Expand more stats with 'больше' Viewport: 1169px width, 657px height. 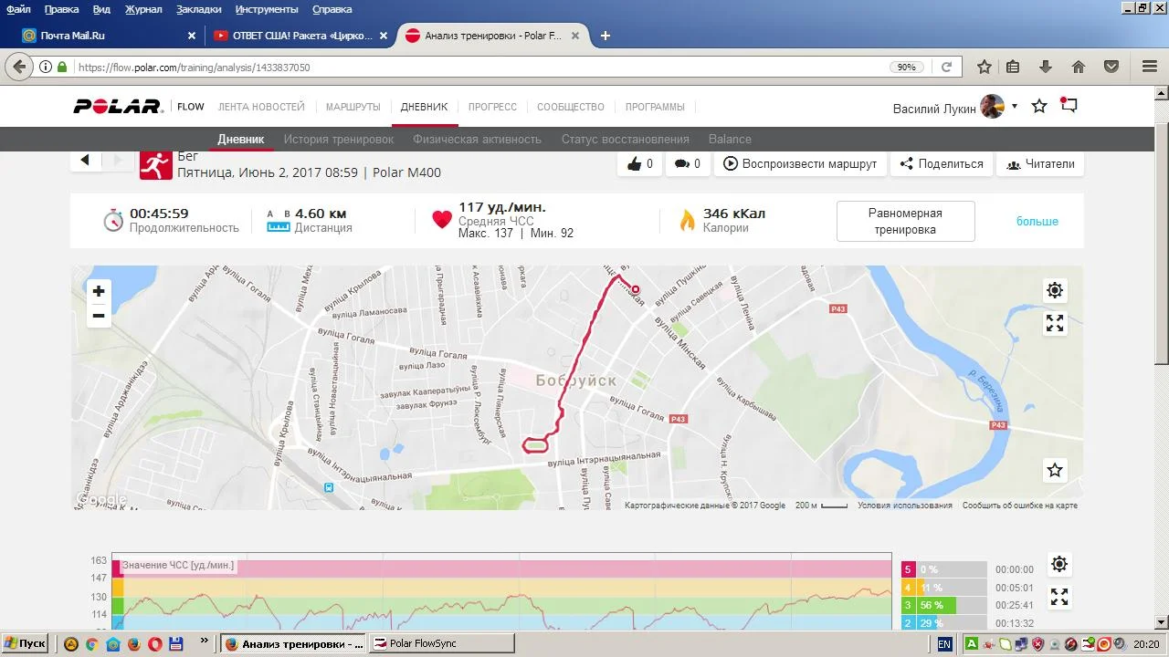pos(1037,222)
